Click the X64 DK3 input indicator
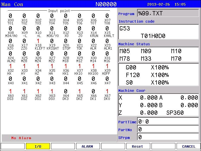The width and height of the screenshot is (201, 151). 66,95
